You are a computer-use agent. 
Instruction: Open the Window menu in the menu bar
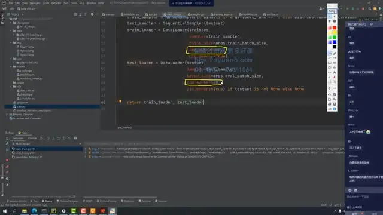click(x=91, y=3)
